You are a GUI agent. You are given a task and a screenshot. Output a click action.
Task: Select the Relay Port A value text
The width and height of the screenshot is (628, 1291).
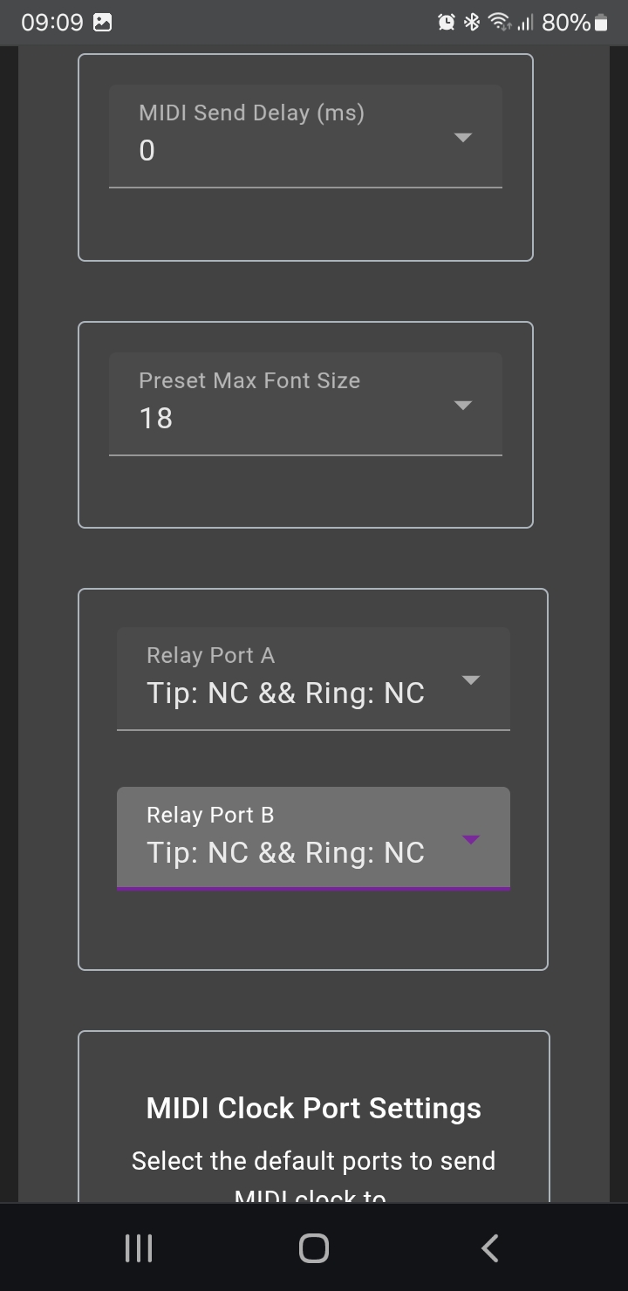285,693
